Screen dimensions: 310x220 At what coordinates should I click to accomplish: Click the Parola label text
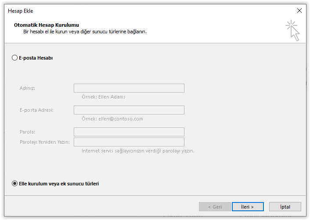coord(27,132)
